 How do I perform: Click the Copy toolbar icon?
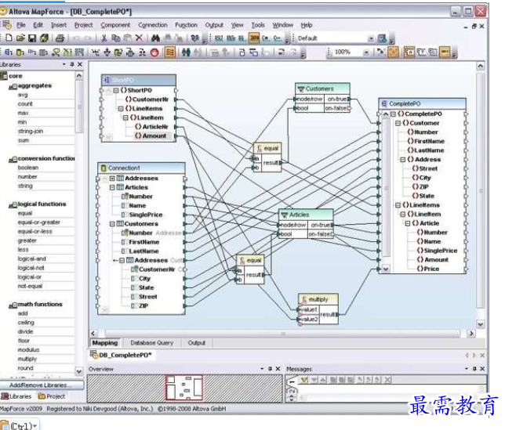[115, 38]
